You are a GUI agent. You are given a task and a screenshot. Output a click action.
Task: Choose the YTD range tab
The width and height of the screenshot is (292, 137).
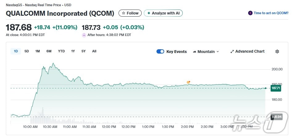61,51
